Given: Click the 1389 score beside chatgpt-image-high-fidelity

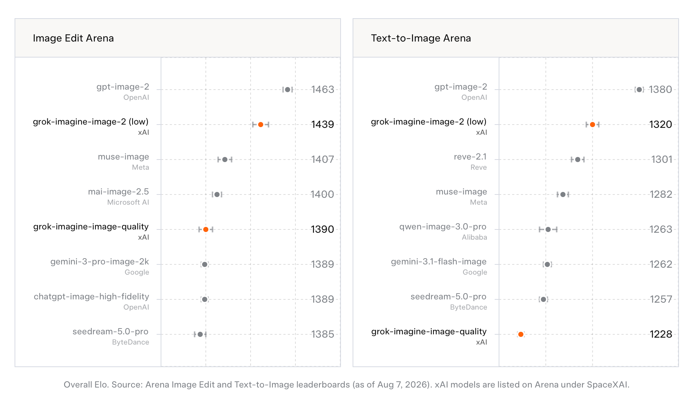Looking at the screenshot, I should [x=322, y=299].
